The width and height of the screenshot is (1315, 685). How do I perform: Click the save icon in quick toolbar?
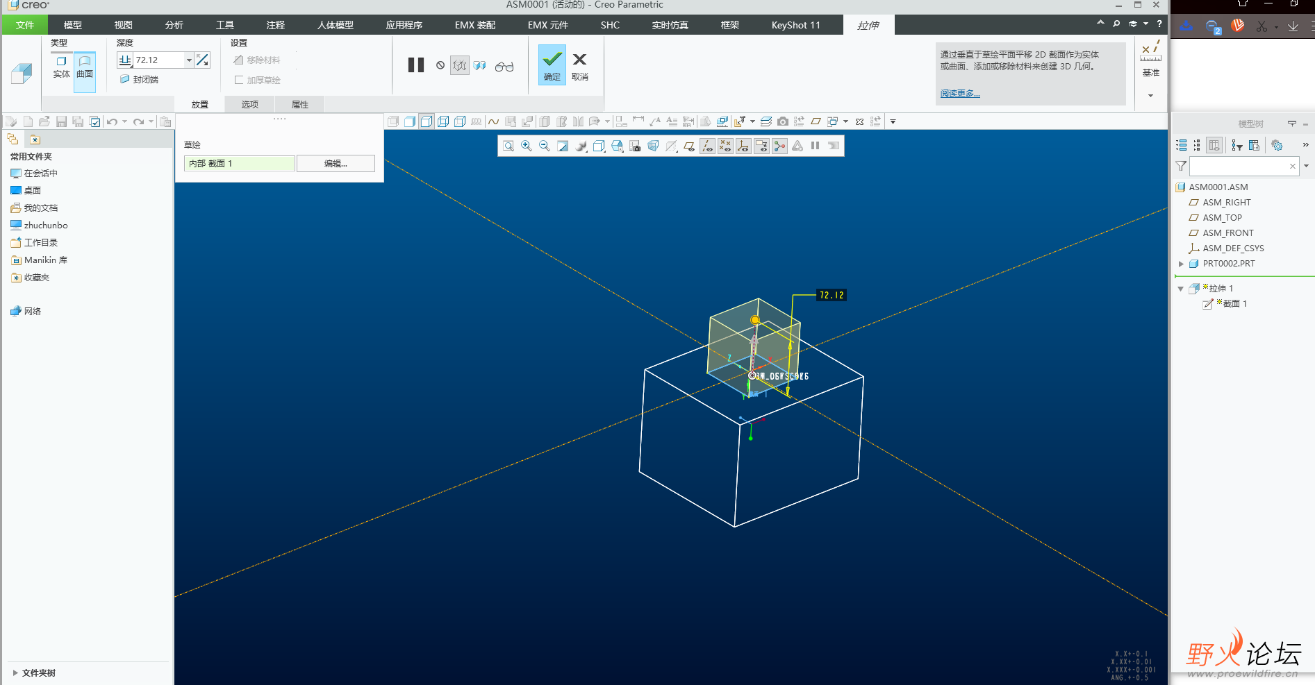(x=61, y=122)
